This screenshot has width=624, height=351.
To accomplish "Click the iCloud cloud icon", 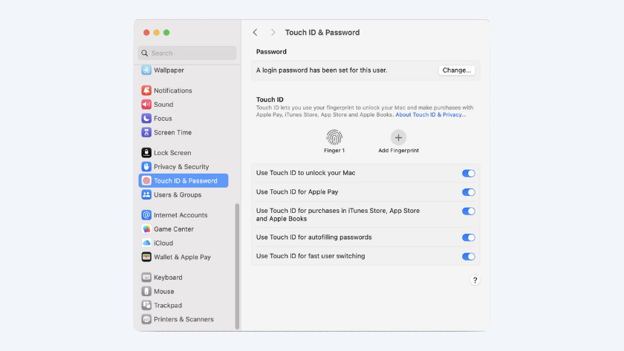I will (146, 243).
